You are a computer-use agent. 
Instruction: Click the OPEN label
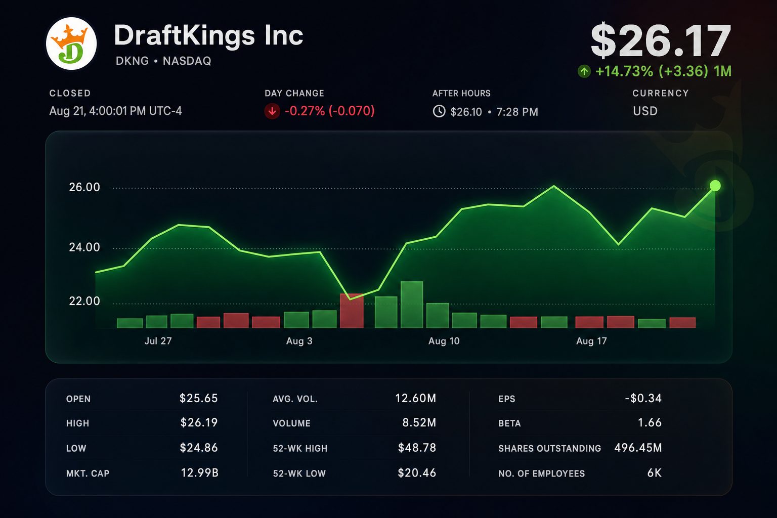(78, 399)
